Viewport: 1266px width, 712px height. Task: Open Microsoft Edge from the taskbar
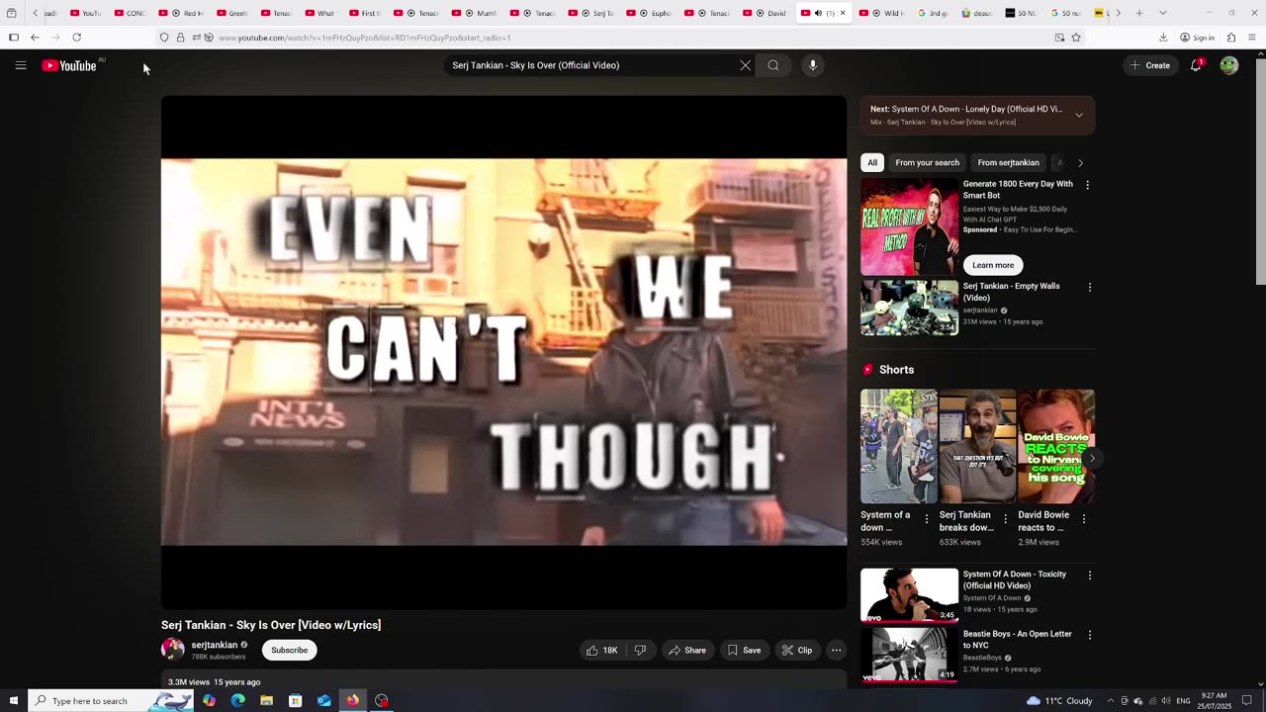(x=237, y=700)
